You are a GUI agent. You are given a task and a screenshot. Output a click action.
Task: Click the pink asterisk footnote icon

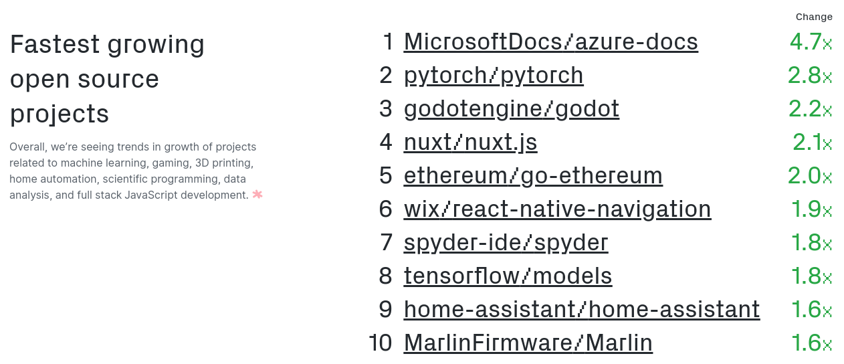click(x=257, y=195)
